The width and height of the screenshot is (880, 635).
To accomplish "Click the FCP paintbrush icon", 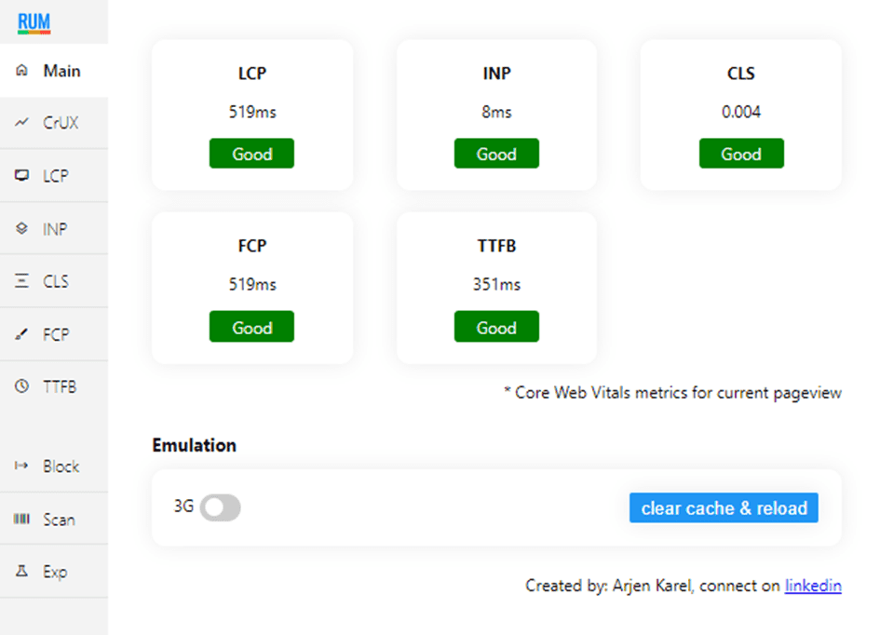I will pos(22,334).
